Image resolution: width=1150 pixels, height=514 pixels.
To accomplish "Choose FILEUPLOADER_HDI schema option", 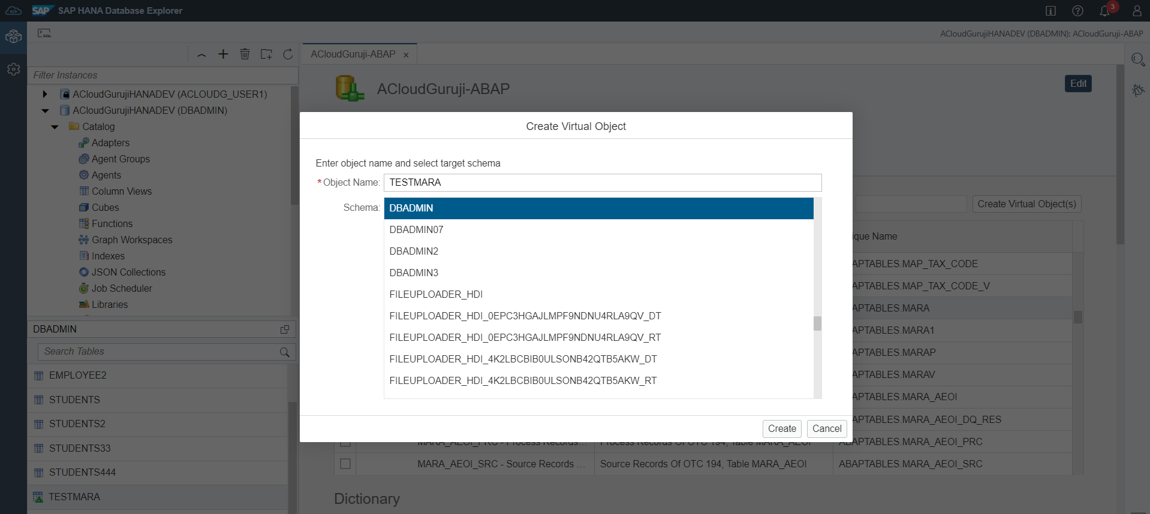I will pos(436,294).
